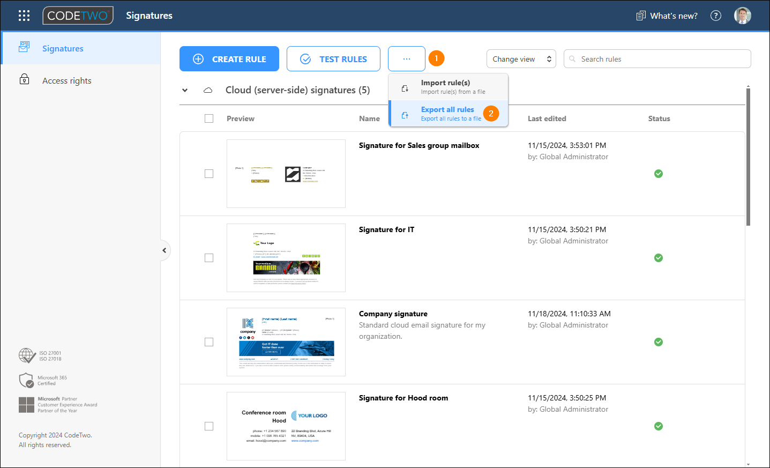Click the Last edited column header

(547, 118)
